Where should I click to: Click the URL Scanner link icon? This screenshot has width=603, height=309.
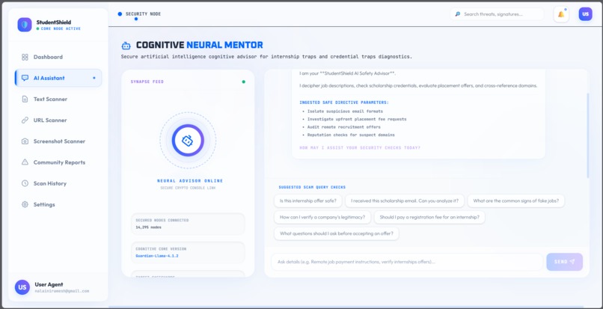click(x=25, y=120)
